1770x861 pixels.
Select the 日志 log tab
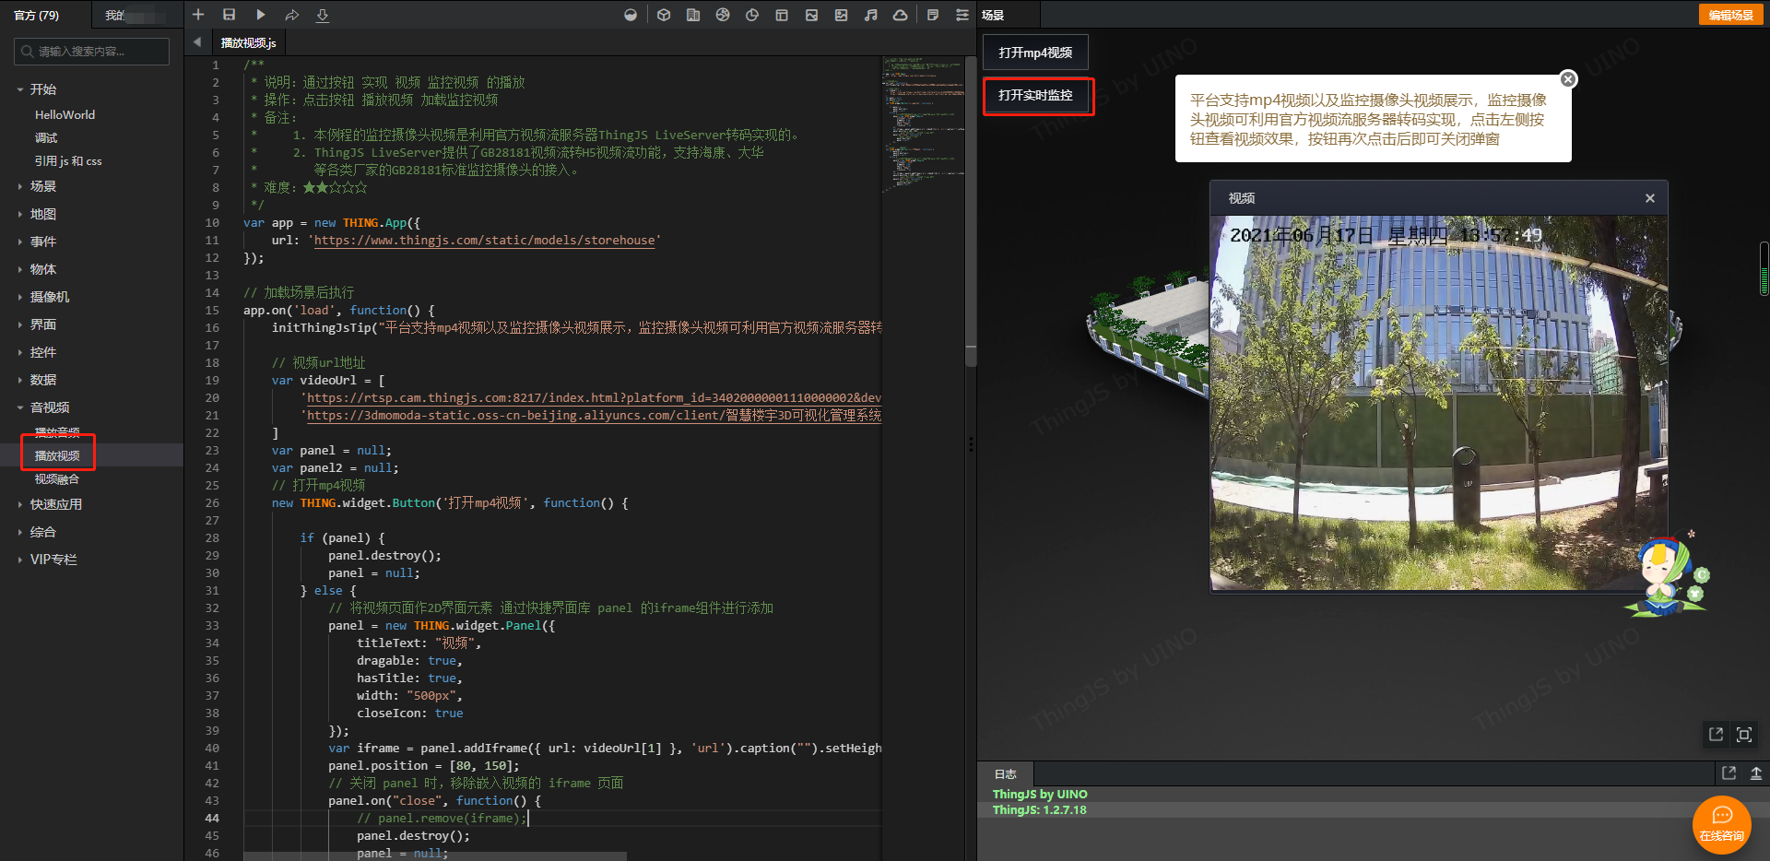click(1006, 774)
